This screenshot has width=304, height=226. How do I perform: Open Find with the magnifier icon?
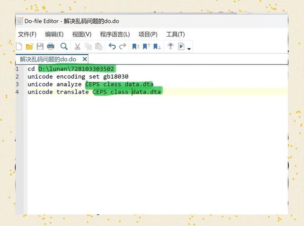[64, 47]
